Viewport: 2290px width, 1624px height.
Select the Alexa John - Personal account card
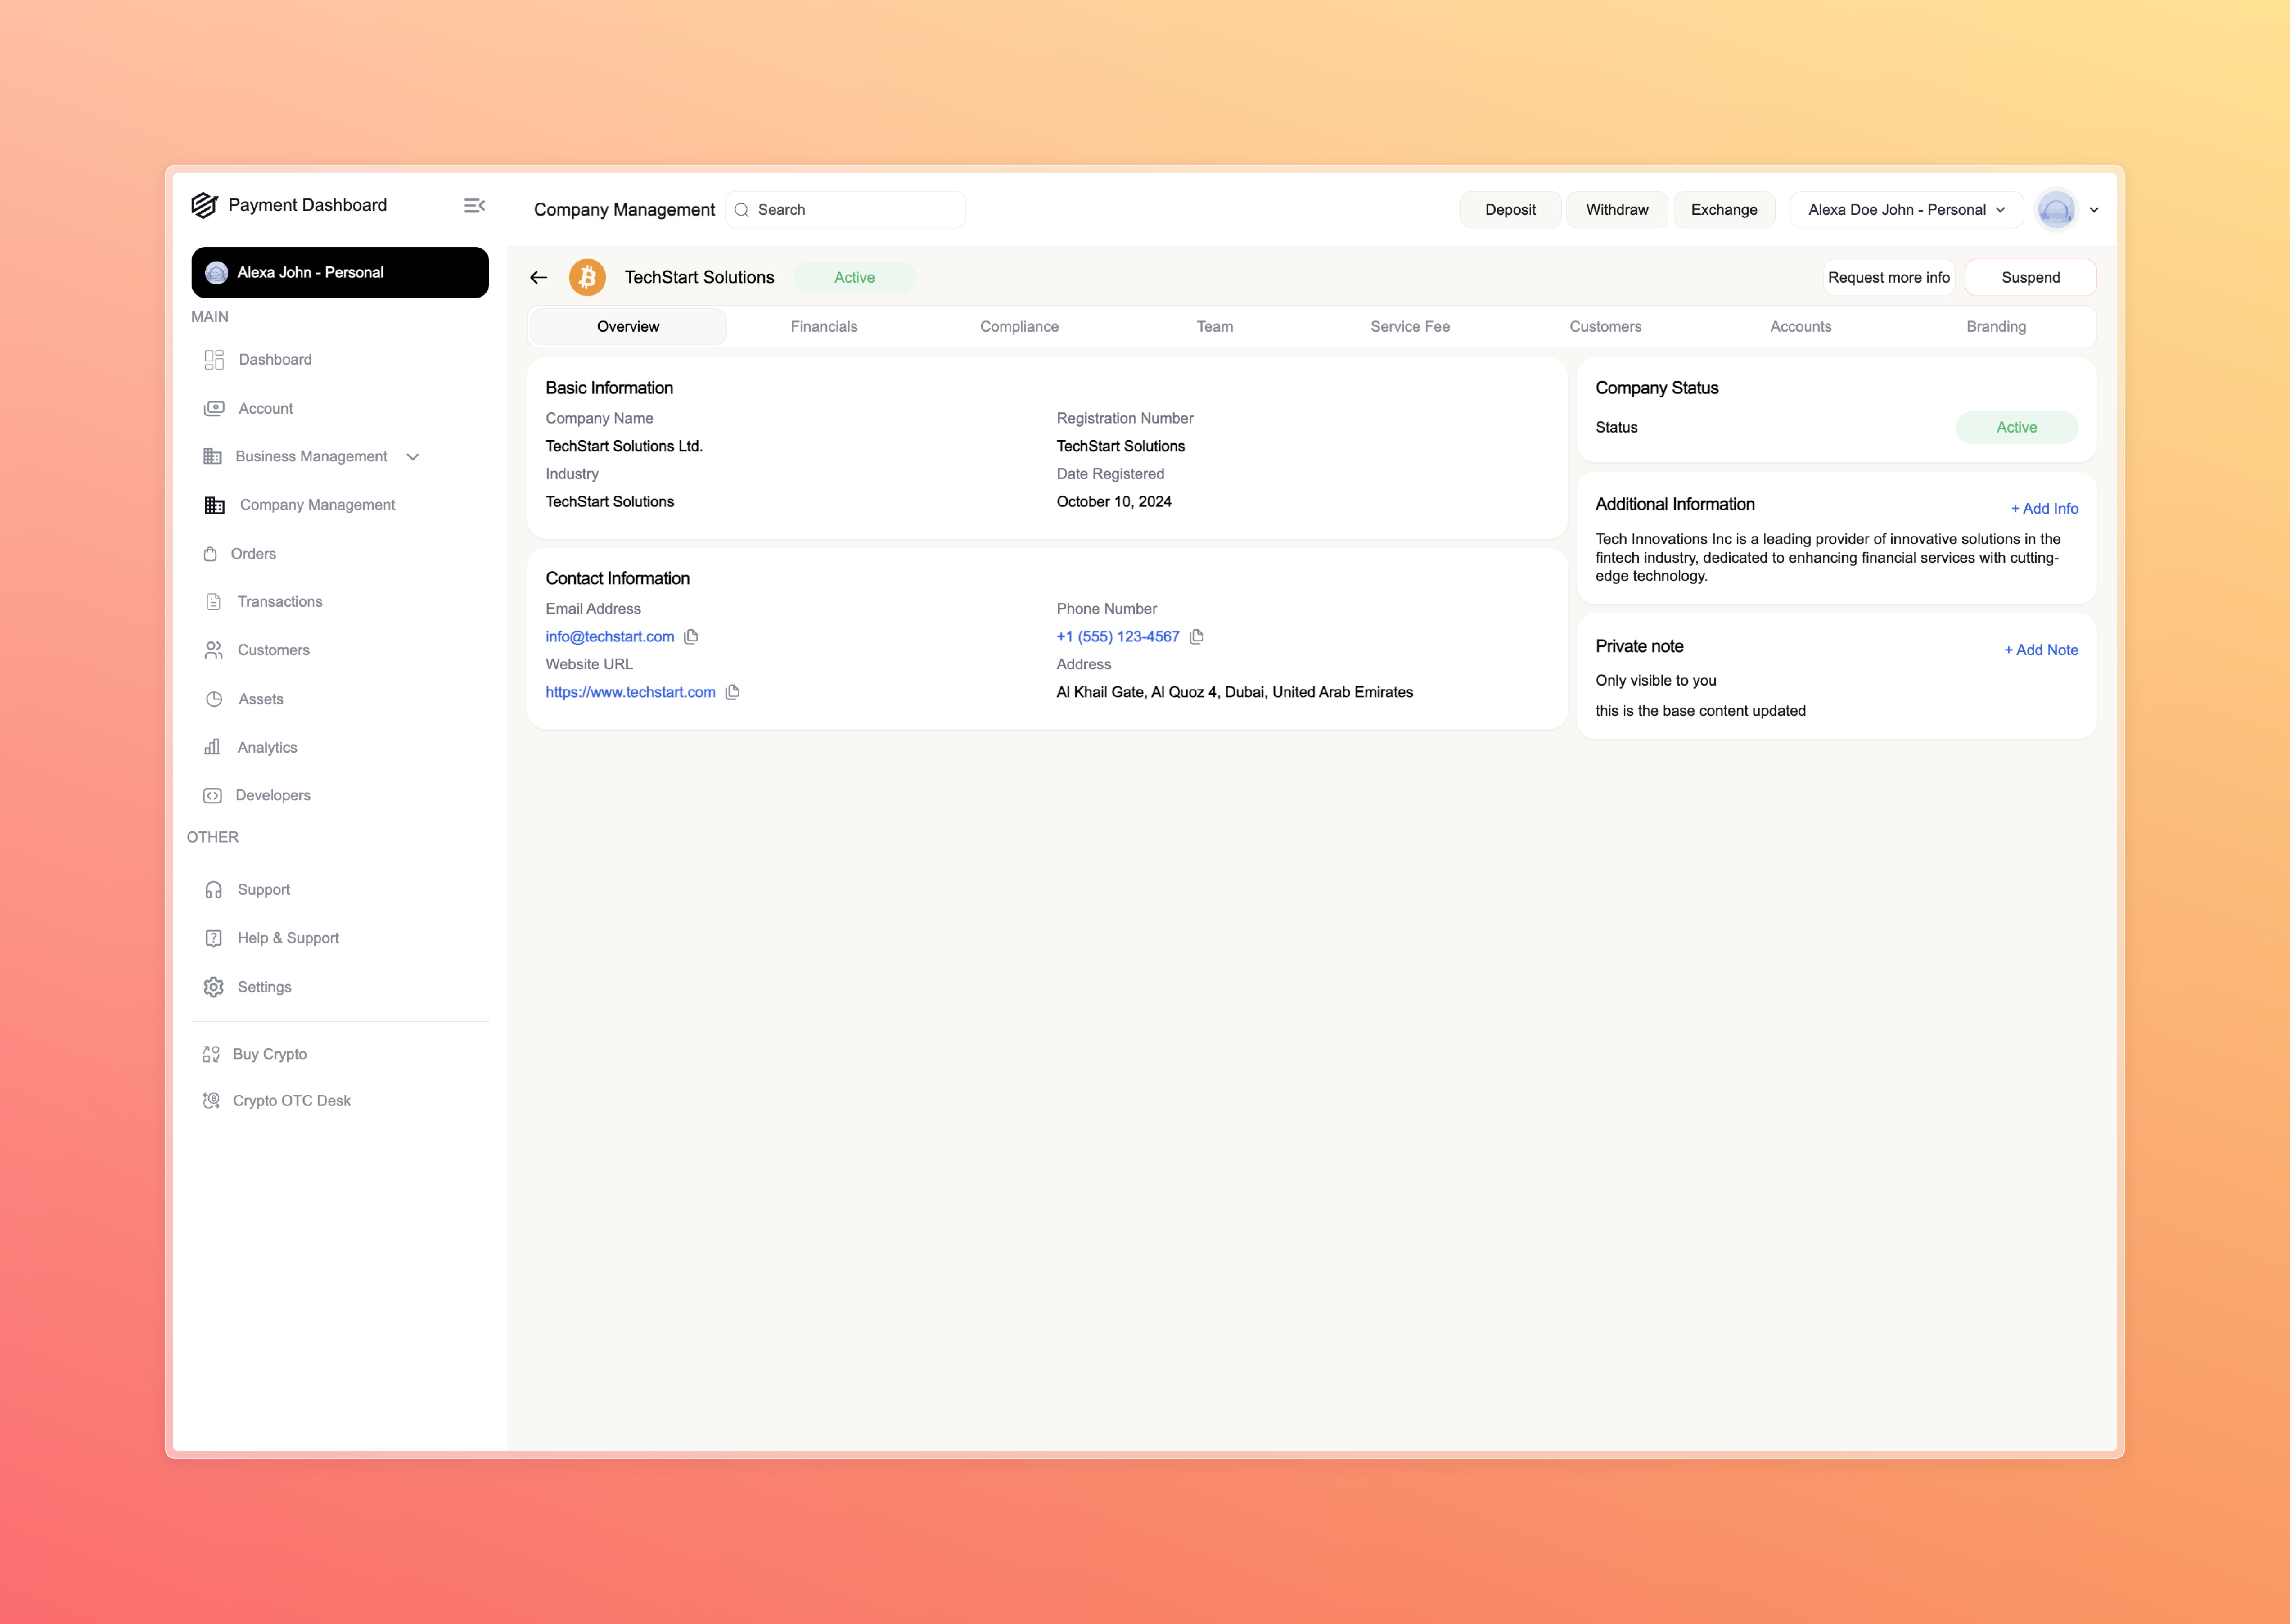pos(340,273)
